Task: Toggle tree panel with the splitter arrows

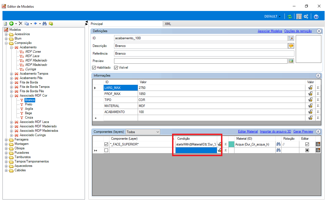Action: [87, 23]
